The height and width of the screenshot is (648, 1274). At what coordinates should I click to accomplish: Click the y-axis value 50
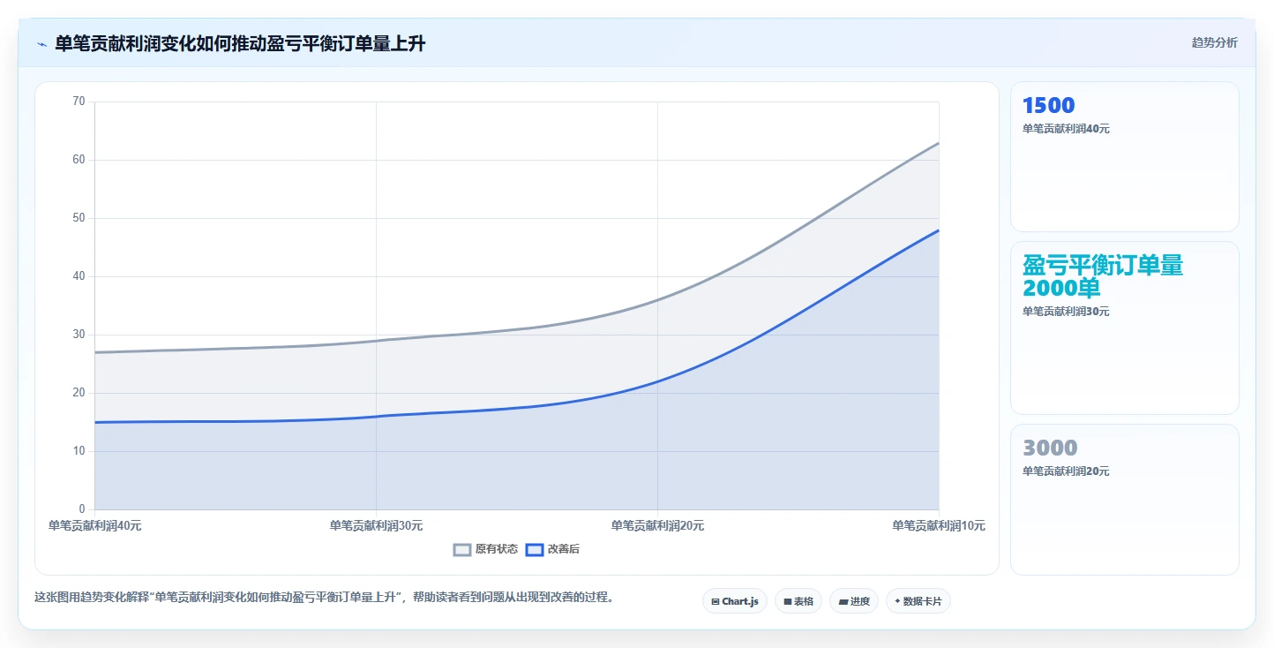(x=79, y=218)
